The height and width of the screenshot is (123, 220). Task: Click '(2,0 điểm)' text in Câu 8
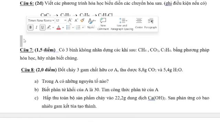pyautogui.click(x=46, y=70)
